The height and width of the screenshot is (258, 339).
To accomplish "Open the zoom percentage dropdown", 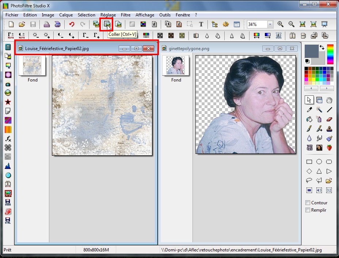I will [x=270, y=24].
